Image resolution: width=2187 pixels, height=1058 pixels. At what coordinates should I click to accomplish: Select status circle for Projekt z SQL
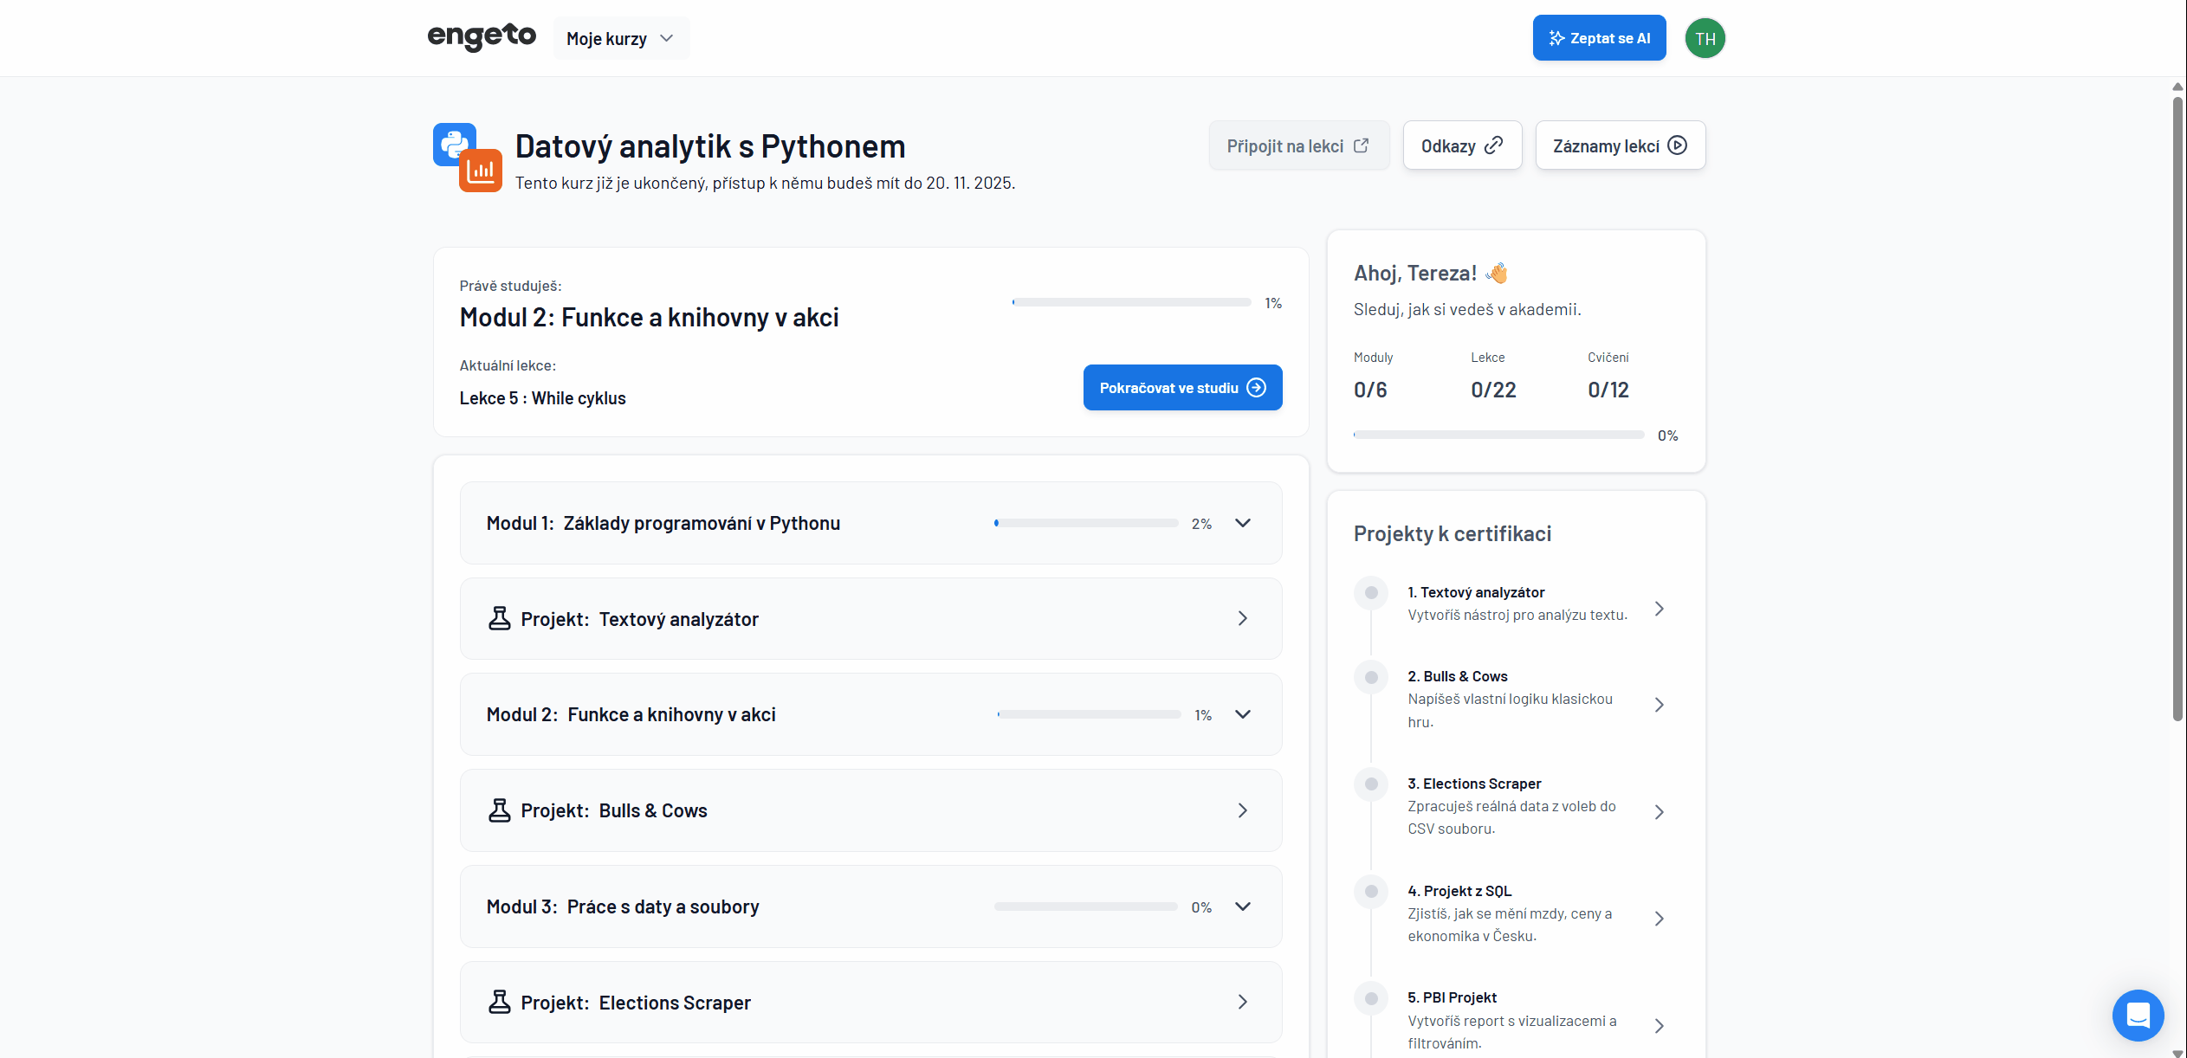[1371, 891]
